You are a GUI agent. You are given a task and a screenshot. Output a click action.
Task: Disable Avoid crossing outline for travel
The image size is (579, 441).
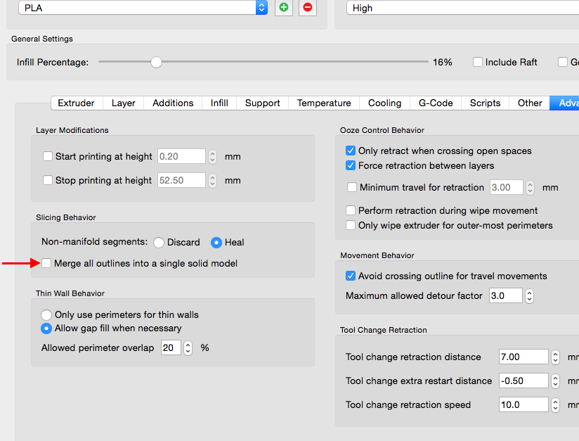351,276
